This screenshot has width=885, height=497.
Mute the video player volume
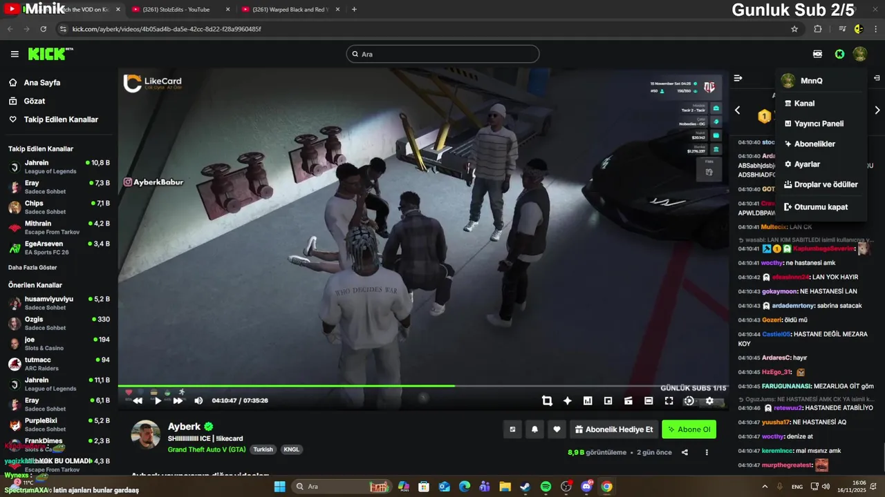(198, 400)
